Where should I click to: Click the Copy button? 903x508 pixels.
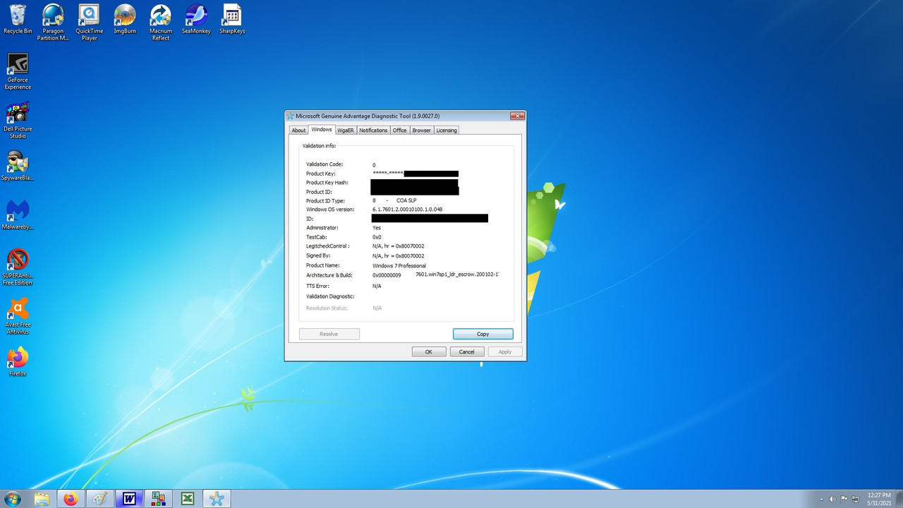483,334
